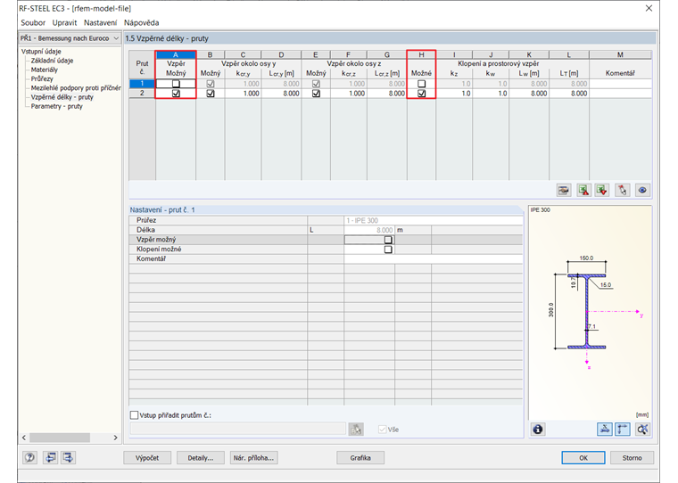Image resolution: width=678 pixels, height=483 pixels.
Task: Click the Storno button
Action: [x=632, y=457]
